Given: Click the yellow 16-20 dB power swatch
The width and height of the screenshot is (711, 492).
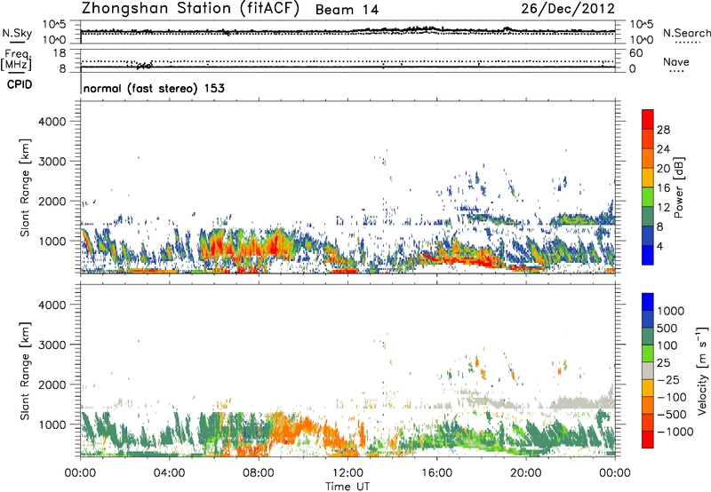Looking at the screenshot, I should click(x=648, y=177).
